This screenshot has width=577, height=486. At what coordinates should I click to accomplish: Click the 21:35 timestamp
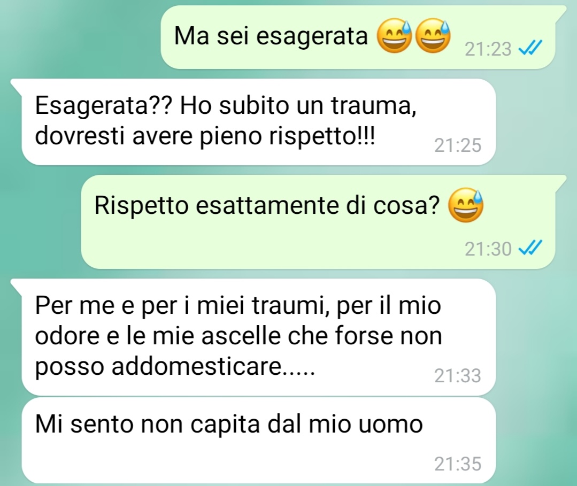(458, 464)
